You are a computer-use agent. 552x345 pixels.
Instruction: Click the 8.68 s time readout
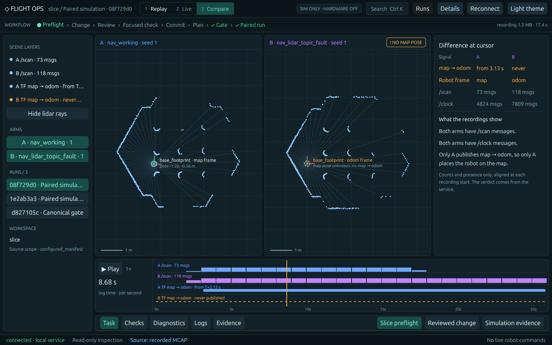tap(108, 282)
